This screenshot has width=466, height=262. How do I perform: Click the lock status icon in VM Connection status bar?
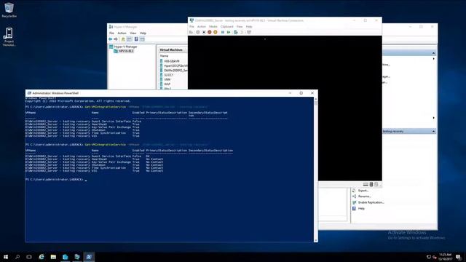(371, 184)
